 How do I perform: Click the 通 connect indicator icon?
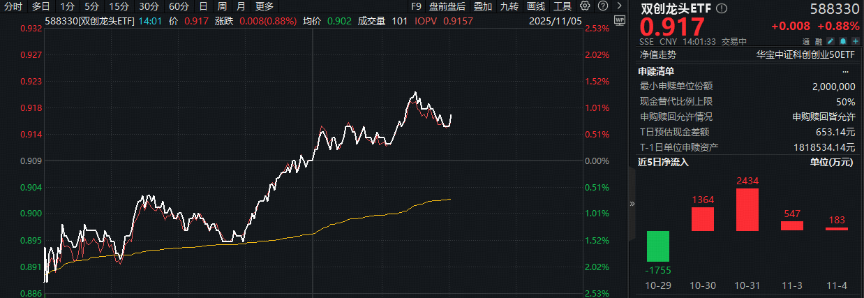tap(804, 41)
